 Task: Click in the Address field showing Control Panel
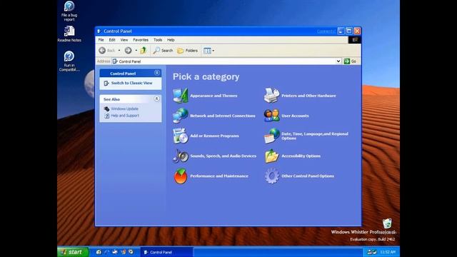[224, 61]
